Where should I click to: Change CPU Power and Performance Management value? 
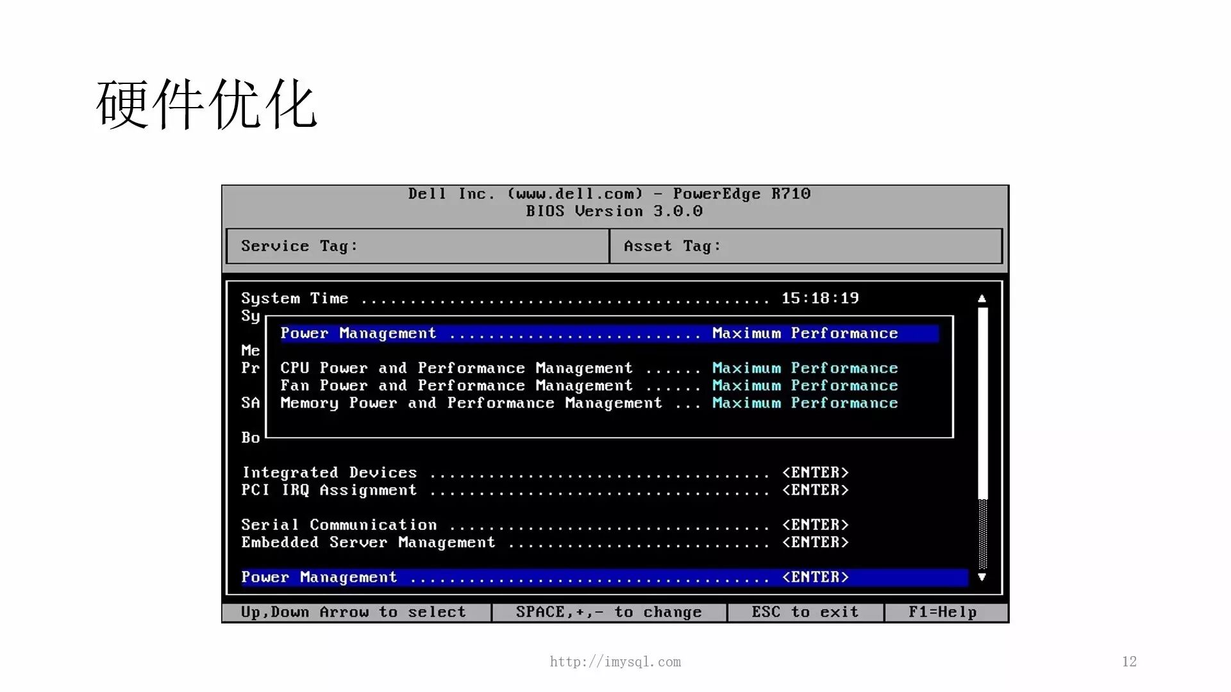click(805, 368)
